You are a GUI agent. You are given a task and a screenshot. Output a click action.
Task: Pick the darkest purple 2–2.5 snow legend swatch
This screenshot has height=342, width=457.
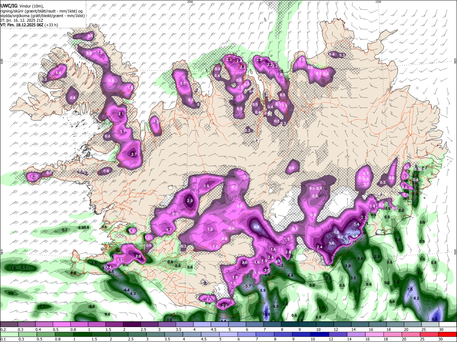[x=132, y=324]
